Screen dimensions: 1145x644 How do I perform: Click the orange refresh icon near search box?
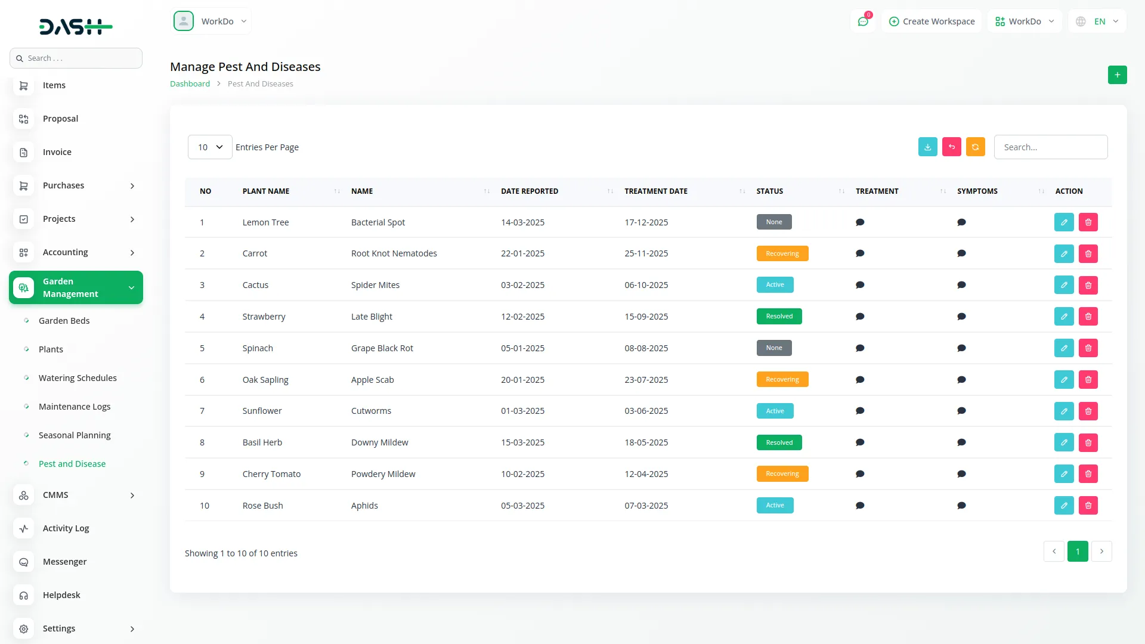[975, 147]
